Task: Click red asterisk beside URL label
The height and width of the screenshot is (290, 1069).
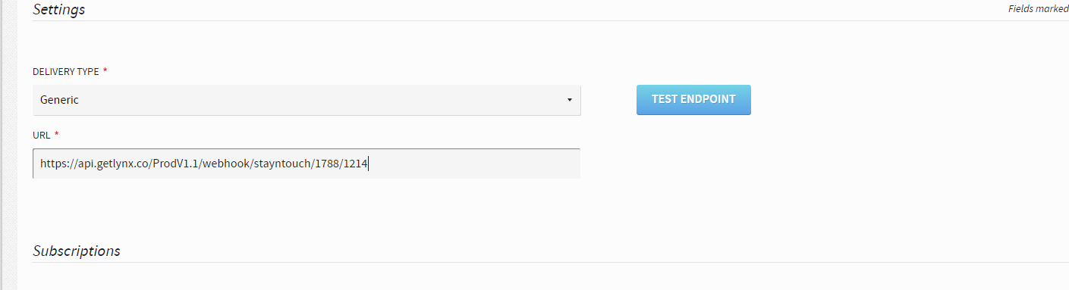Action: tap(57, 134)
